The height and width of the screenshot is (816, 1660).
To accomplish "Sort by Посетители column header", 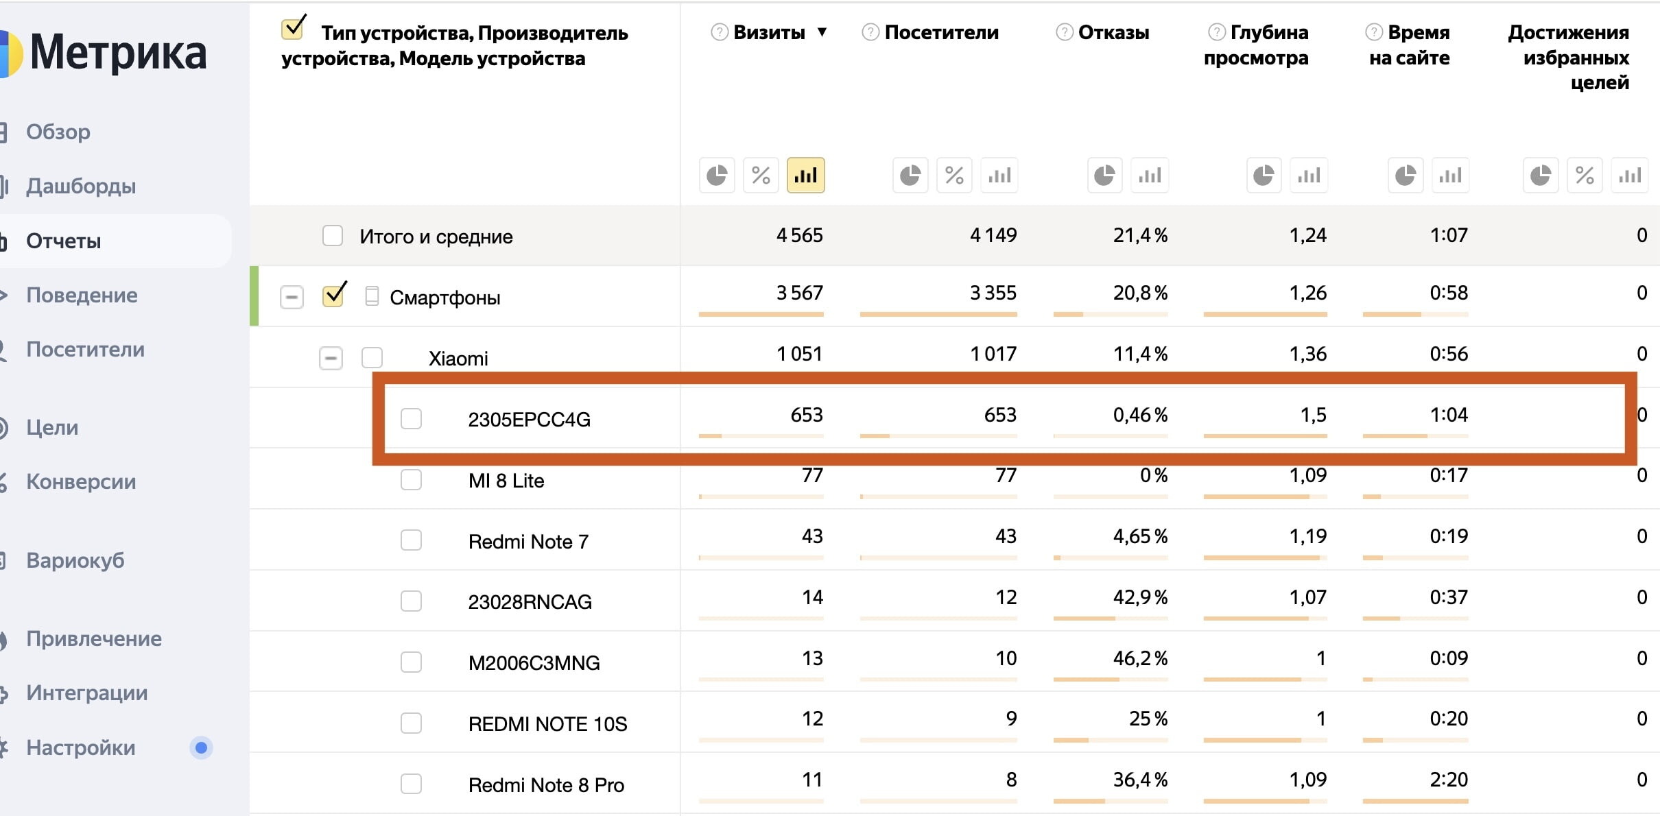I will [x=941, y=32].
